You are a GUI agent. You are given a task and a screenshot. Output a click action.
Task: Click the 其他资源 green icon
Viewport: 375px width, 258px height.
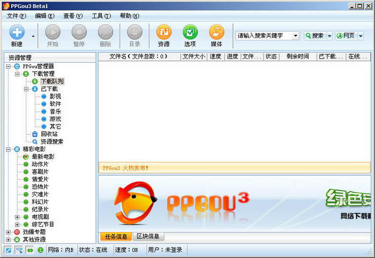click(17, 240)
